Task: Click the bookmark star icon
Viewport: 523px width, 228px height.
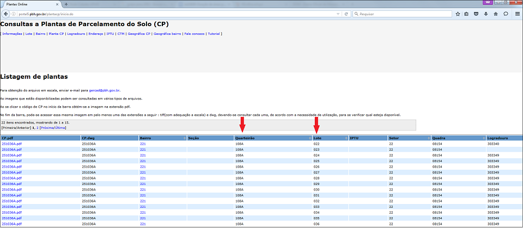Action: click(x=457, y=14)
